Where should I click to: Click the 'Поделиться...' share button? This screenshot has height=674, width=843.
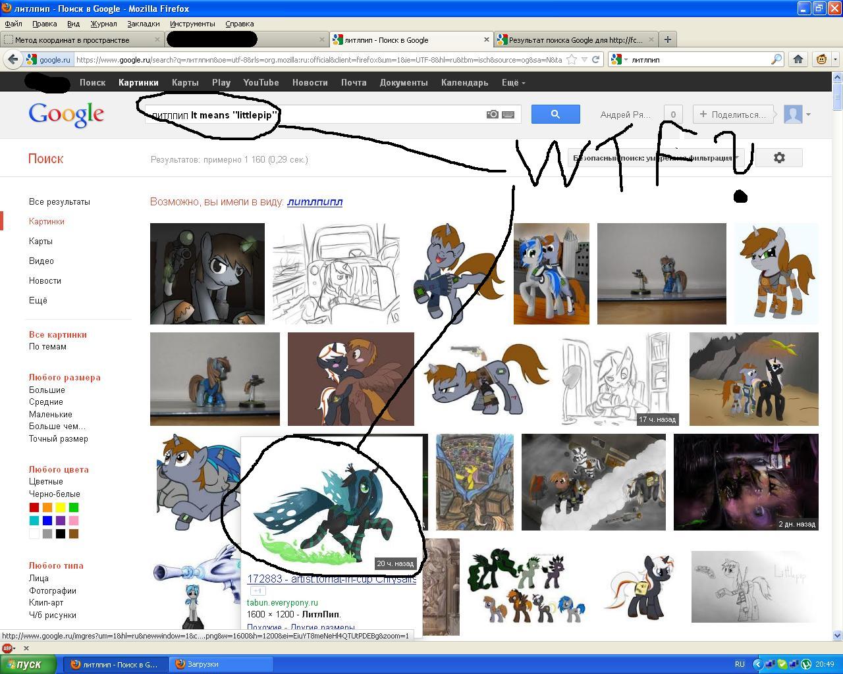pos(732,114)
